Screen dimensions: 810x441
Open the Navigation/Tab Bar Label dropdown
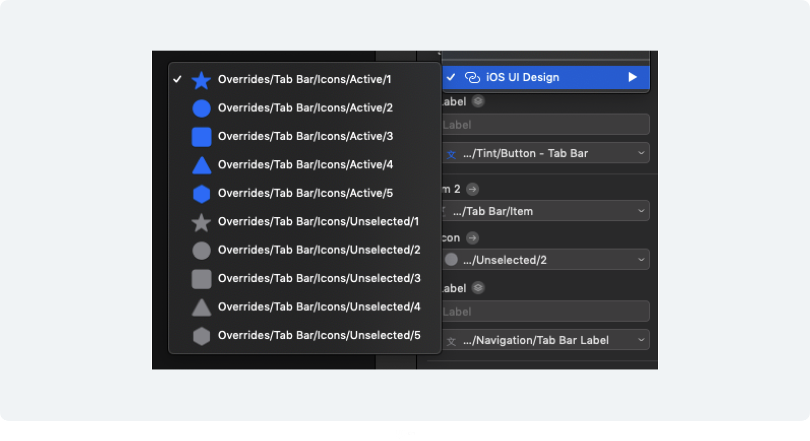coord(546,340)
